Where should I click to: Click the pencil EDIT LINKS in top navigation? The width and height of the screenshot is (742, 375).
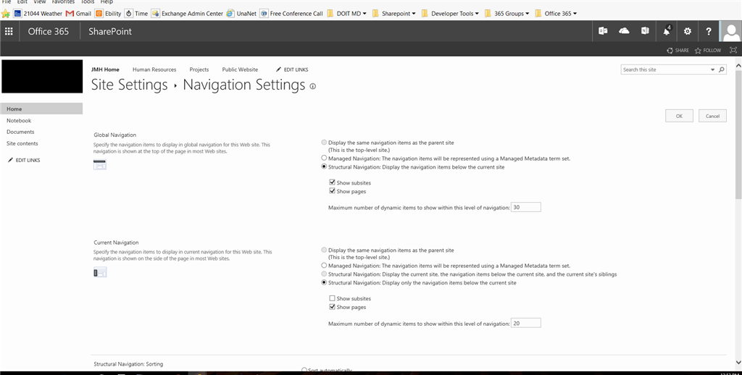coord(292,69)
